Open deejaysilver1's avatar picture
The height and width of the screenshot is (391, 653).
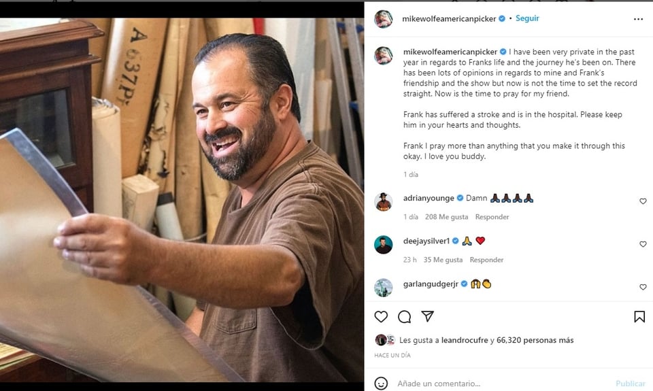(x=383, y=245)
